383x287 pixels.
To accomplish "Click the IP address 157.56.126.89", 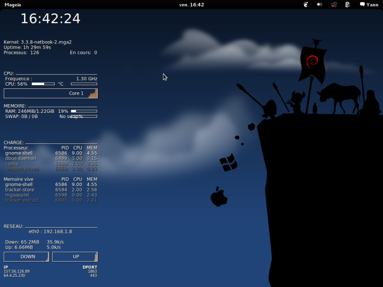I will click(17, 271).
